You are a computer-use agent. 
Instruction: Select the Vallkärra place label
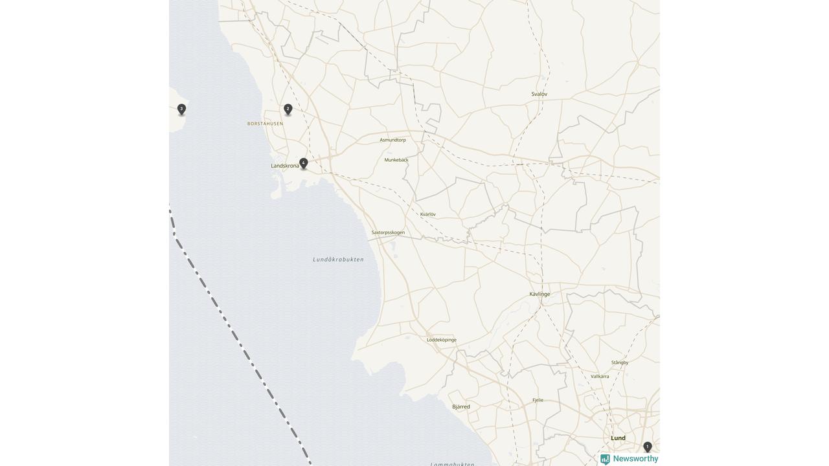click(600, 377)
